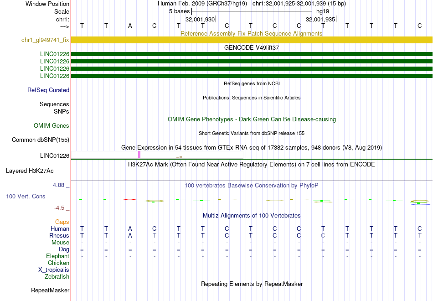Open the GTEx Gene Expression track title
This screenshot has width=433, height=301.
click(252, 148)
